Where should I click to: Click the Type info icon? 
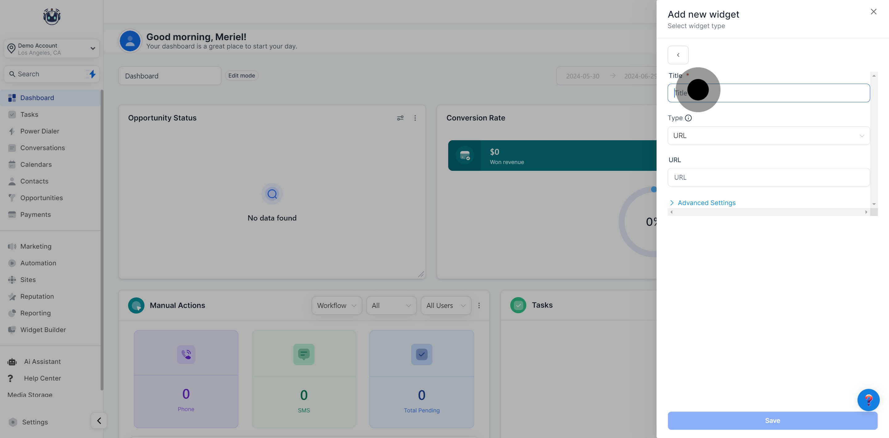[688, 118]
